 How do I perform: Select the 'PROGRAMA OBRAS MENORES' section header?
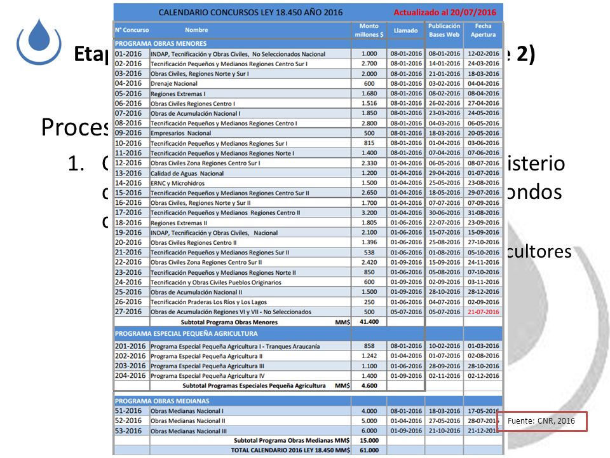(161, 44)
